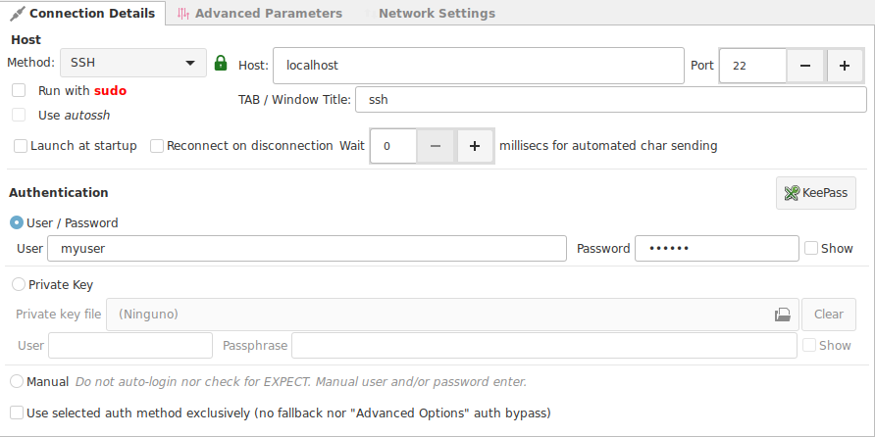
Task: Toggle the Launch at startup checkbox
Action: point(21,146)
